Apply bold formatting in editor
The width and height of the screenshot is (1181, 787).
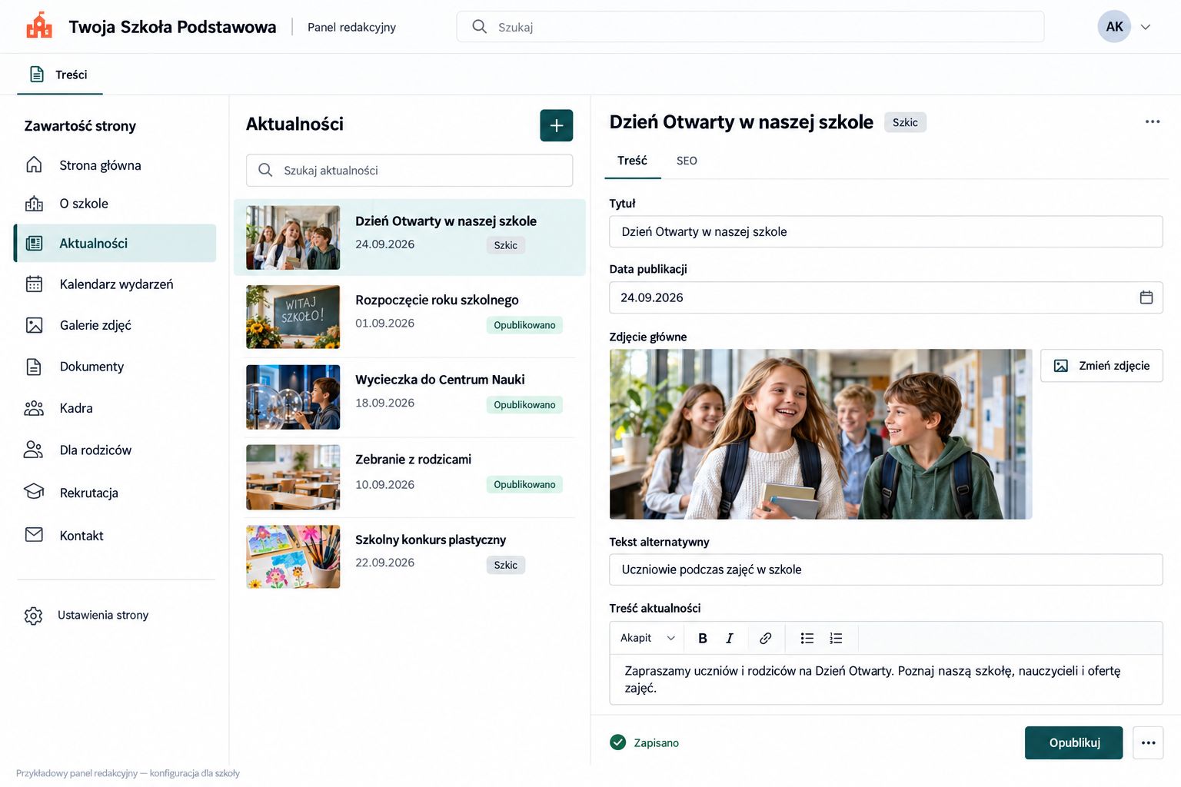tap(702, 638)
